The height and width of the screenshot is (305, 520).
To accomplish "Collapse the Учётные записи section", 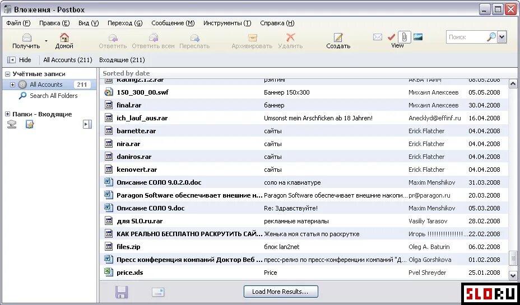I will click(8, 74).
